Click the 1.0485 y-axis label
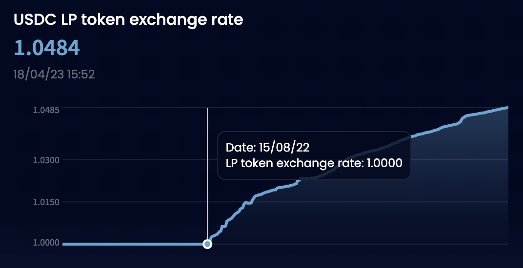 click(x=46, y=110)
